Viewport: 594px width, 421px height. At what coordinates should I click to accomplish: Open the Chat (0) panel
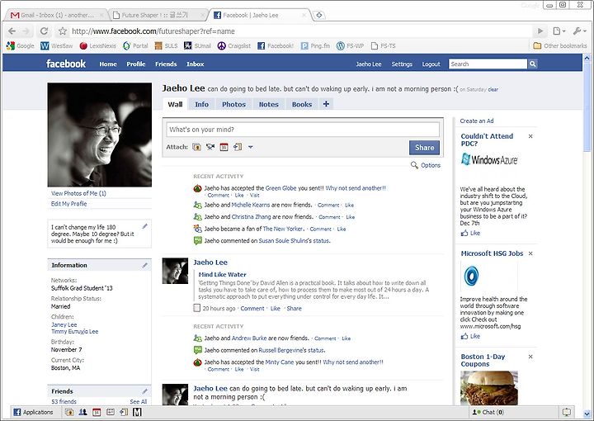pyautogui.click(x=488, y=412)
